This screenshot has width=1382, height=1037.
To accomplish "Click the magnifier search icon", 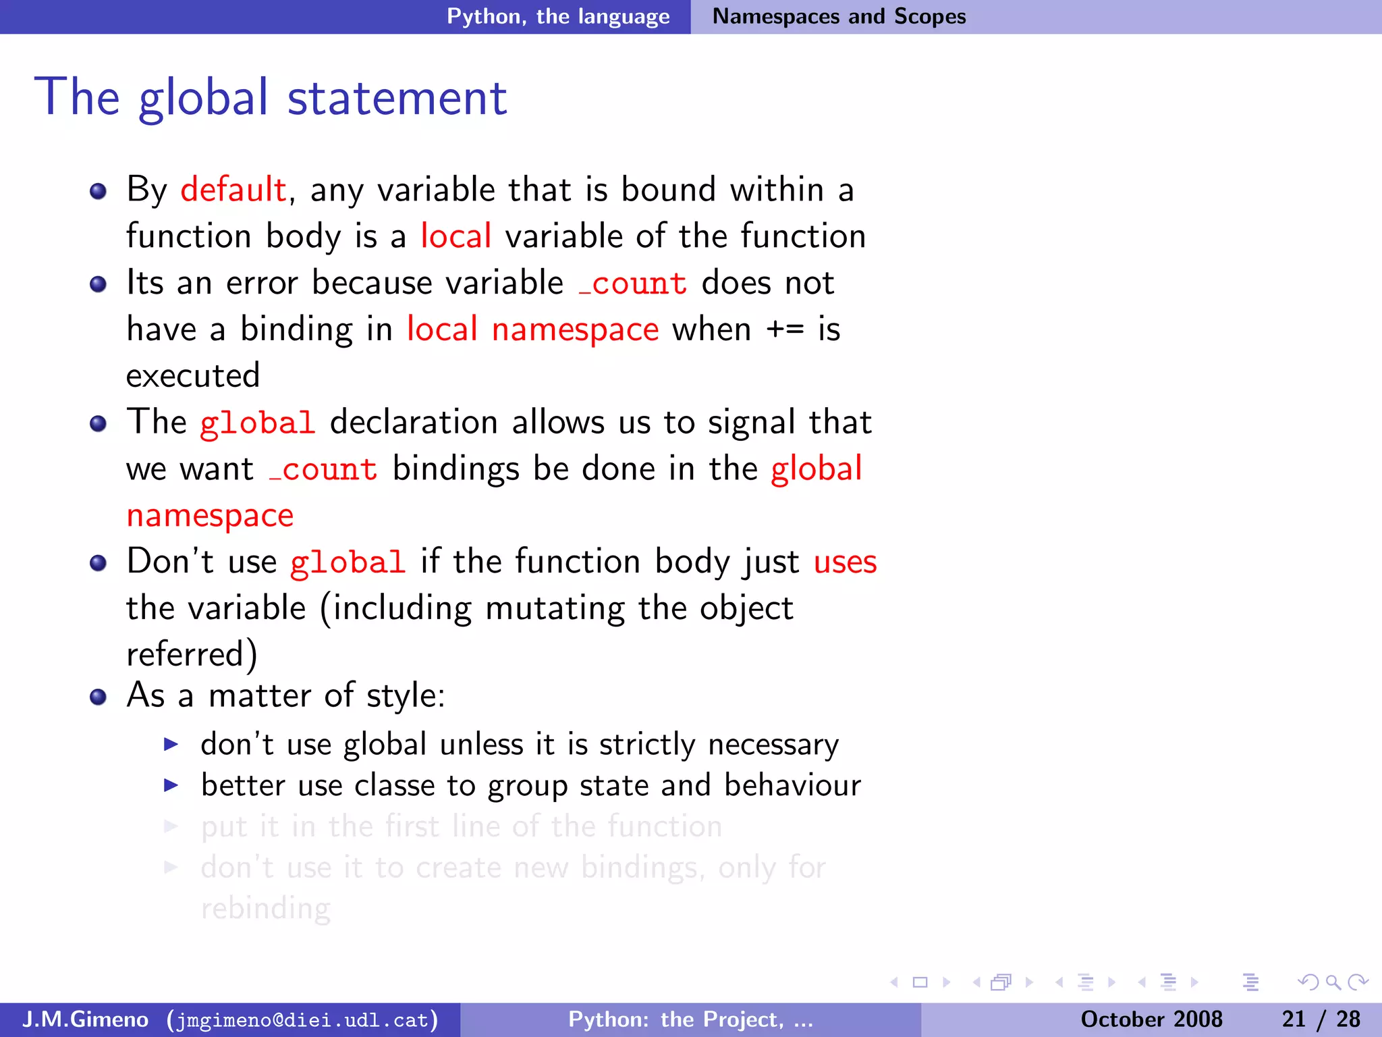I will point(1333,982).
